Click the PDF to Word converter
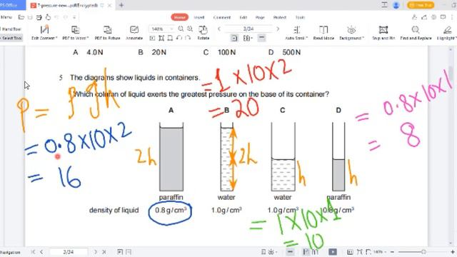This screenshot has height=257, width=457. pyautogui.click(x=76, y=33)
